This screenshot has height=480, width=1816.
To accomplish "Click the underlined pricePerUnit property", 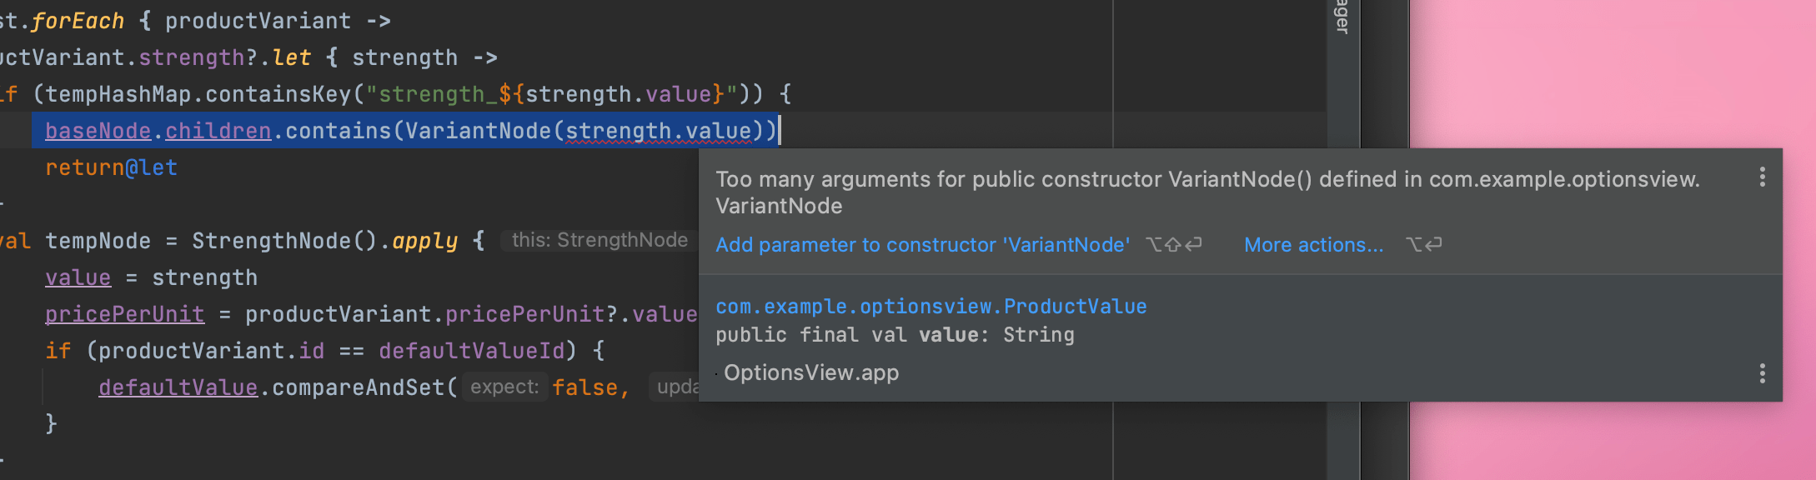I will (124, 314).
